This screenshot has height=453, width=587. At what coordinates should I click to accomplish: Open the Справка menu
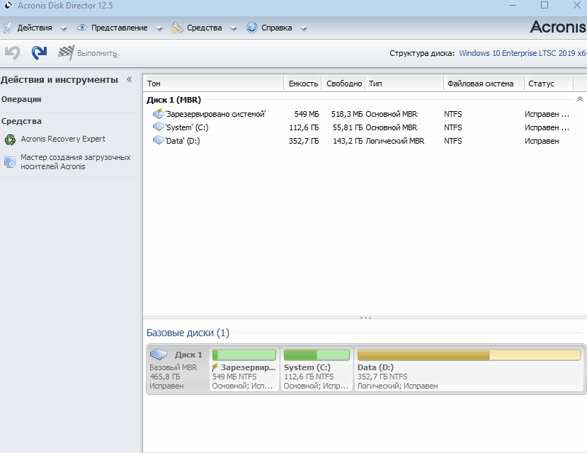pos(276,28)
